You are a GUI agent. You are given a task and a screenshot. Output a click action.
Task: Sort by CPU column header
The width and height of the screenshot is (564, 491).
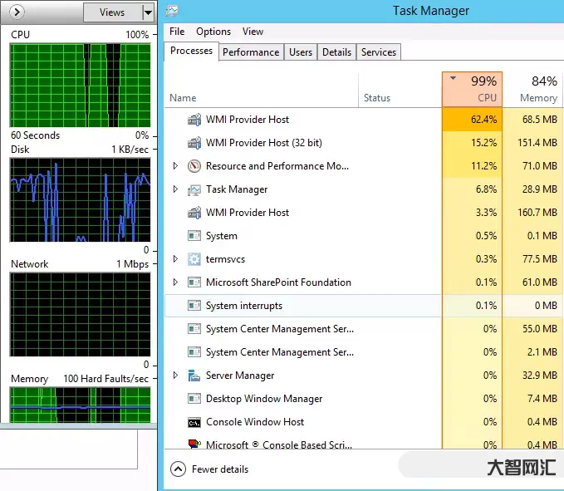471,90
